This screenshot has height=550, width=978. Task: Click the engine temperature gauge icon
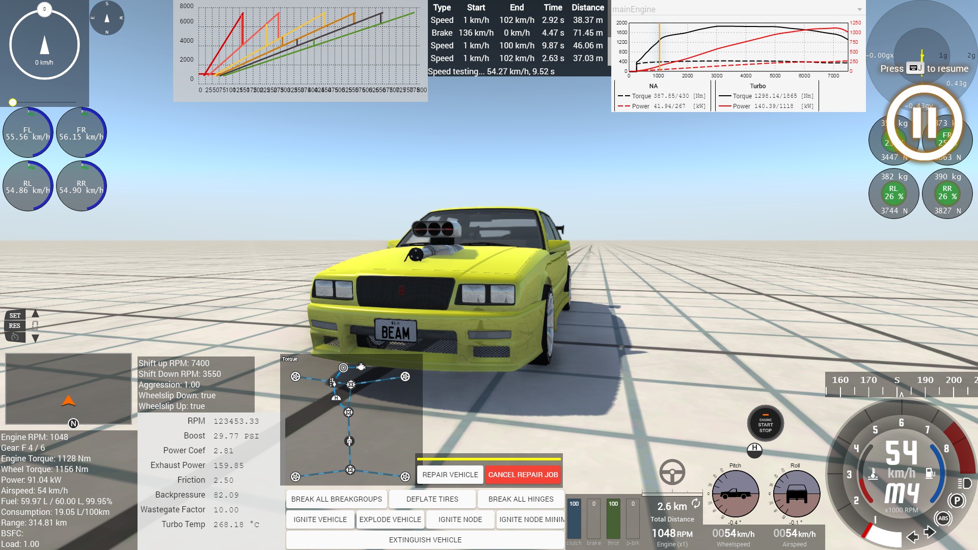[873, 474]
